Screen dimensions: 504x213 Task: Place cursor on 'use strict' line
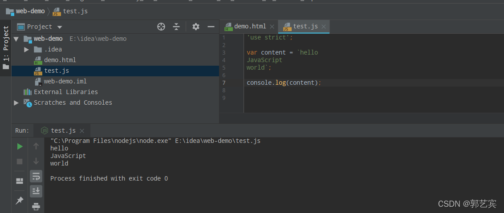(x=270, y=37)
